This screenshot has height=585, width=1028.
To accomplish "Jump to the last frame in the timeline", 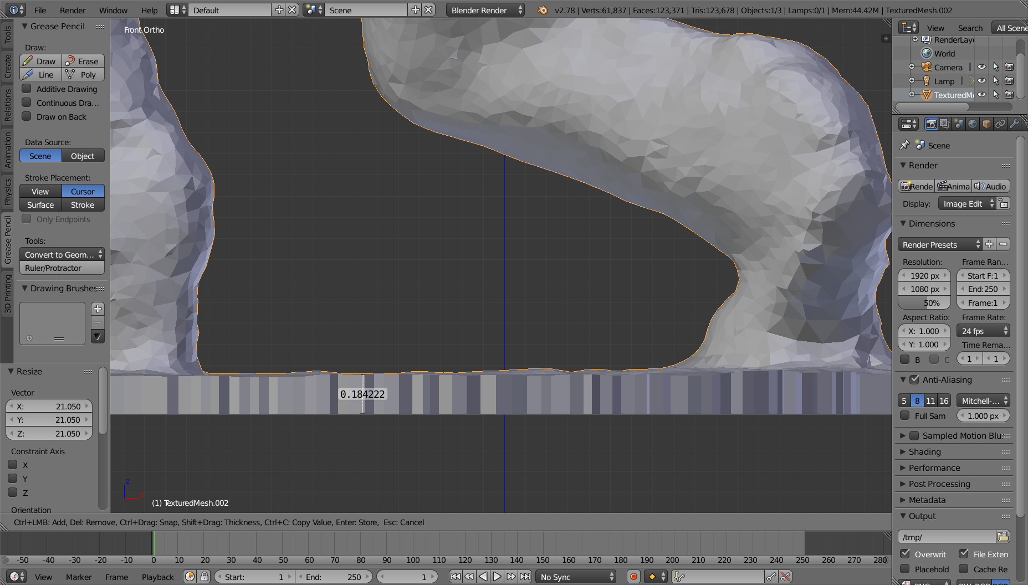I will tap(525, 577).
